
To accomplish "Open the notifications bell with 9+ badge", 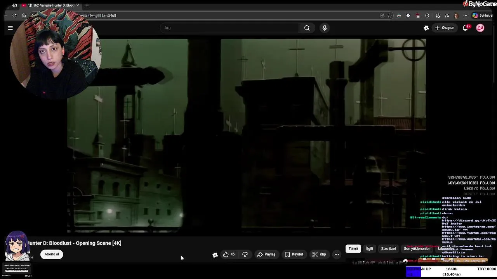I will tap(466, 28).
